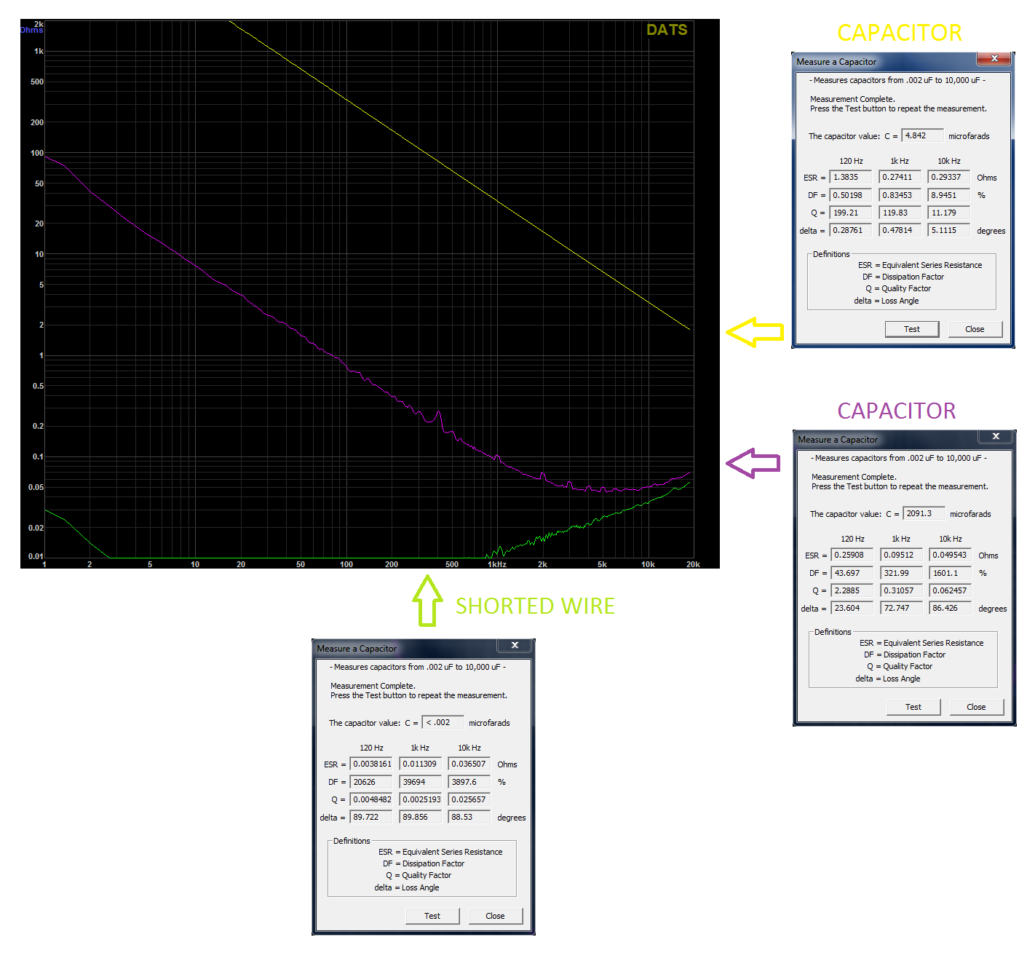Viewport: 1035px width, 953px height.
Task: Click Close in the < .002 microfarads dialog
Action: pos(495,916)
